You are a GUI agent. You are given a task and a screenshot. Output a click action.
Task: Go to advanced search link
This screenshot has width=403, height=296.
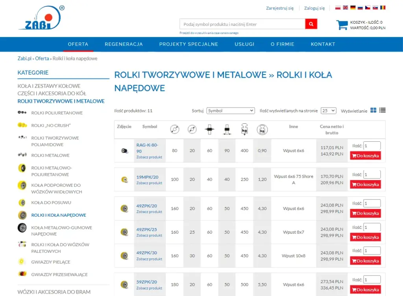point(209,33)
